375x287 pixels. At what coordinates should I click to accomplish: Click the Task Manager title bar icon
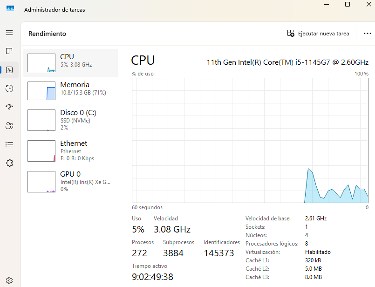tap(10, 9)
